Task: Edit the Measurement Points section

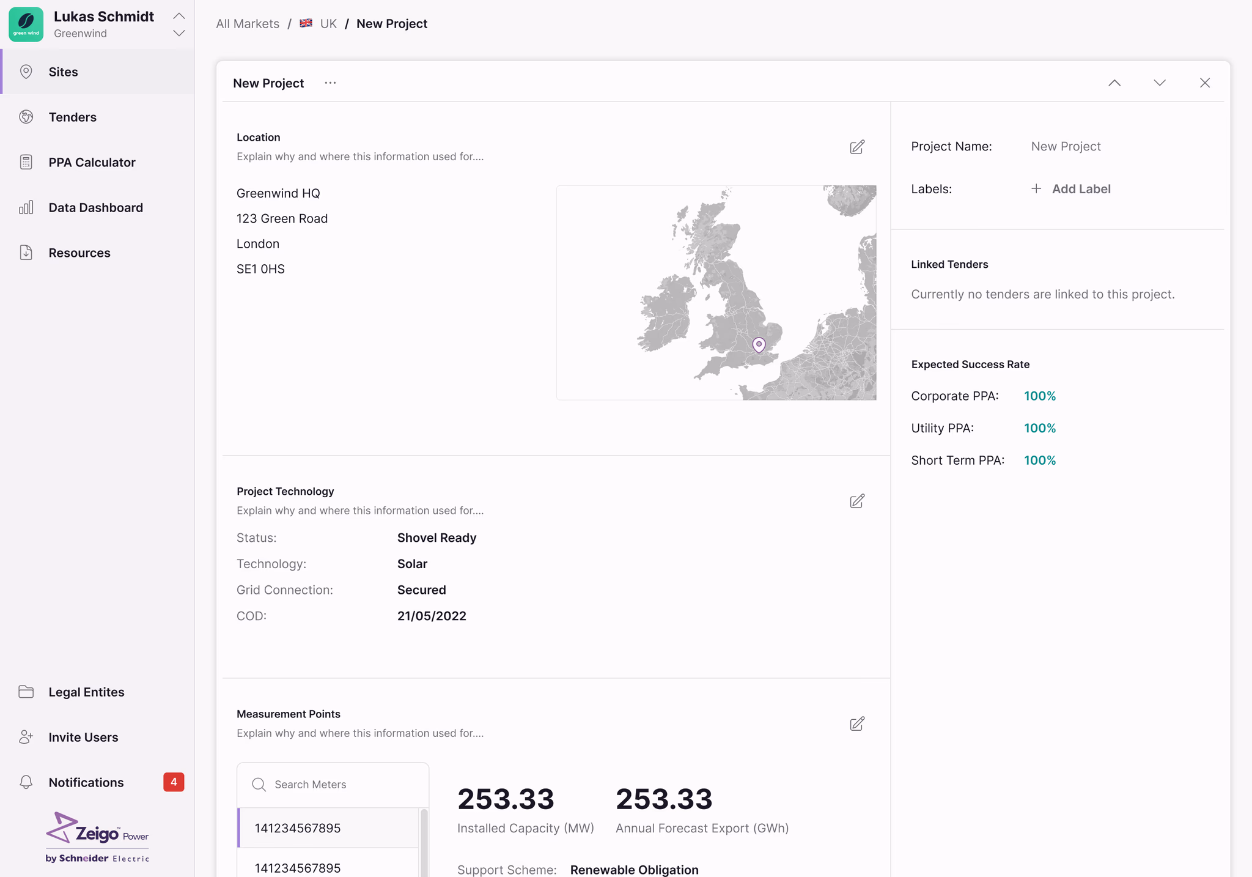Action: pyautogui.click(x=857, y=723)
